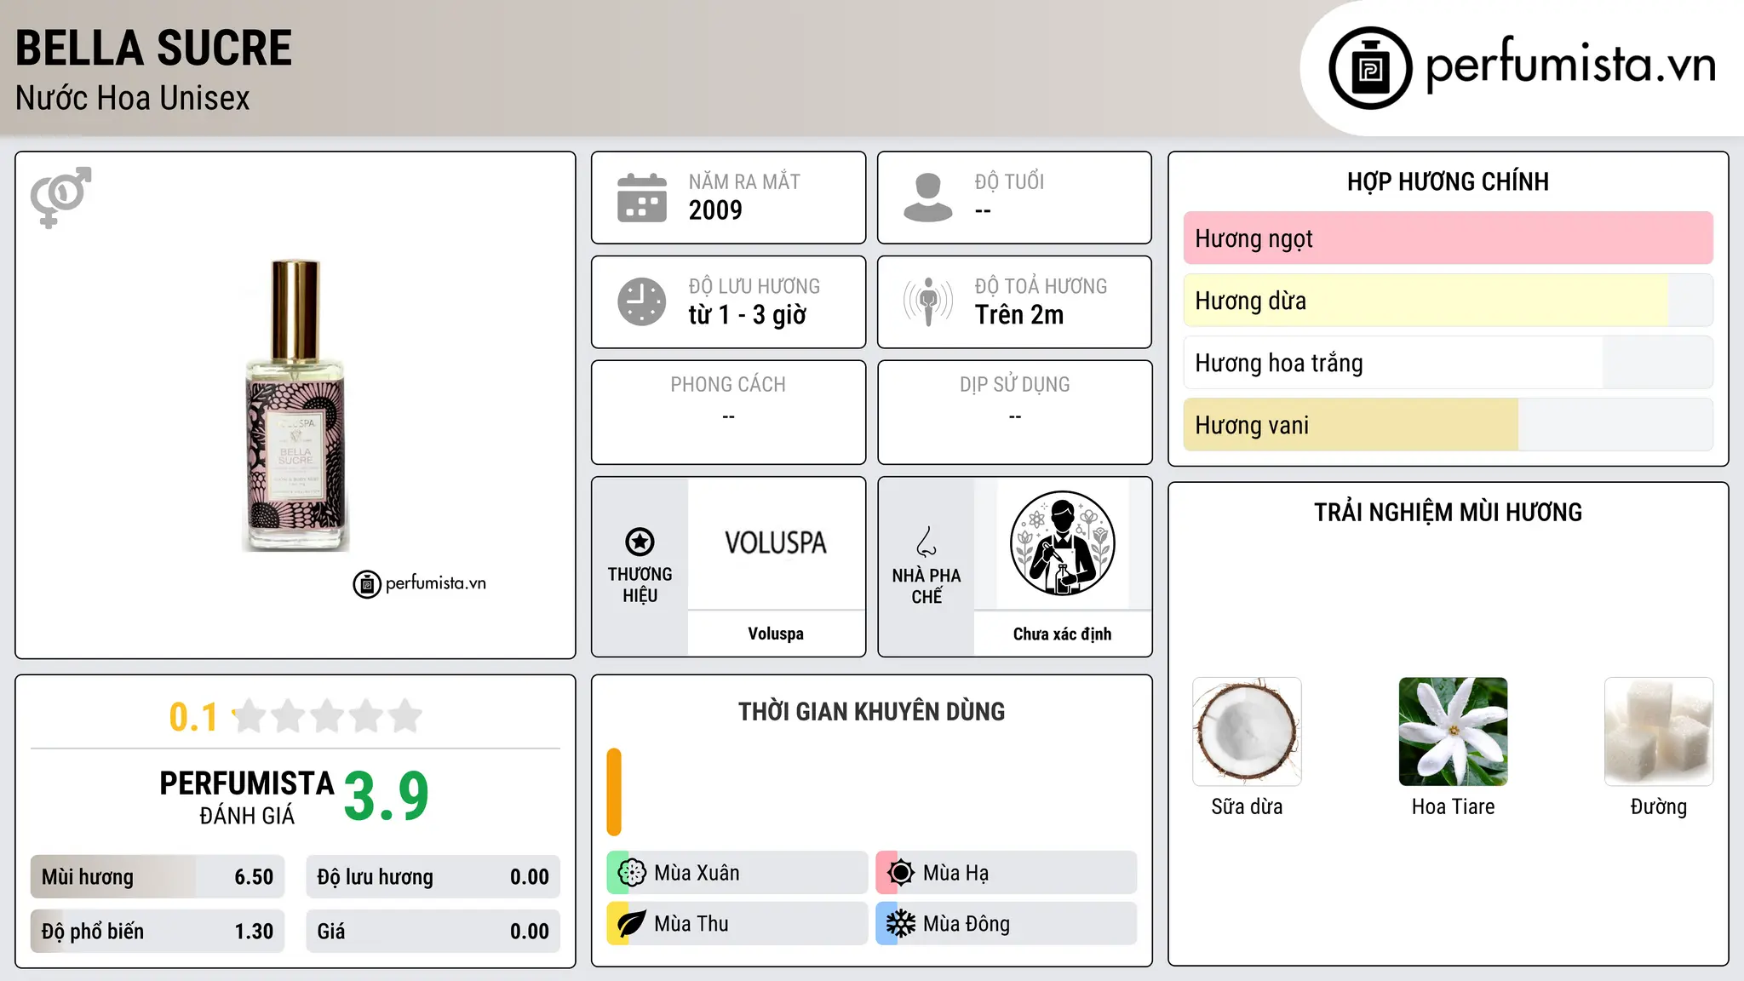Click the Mùa Xuân season label

click(697, 873)
